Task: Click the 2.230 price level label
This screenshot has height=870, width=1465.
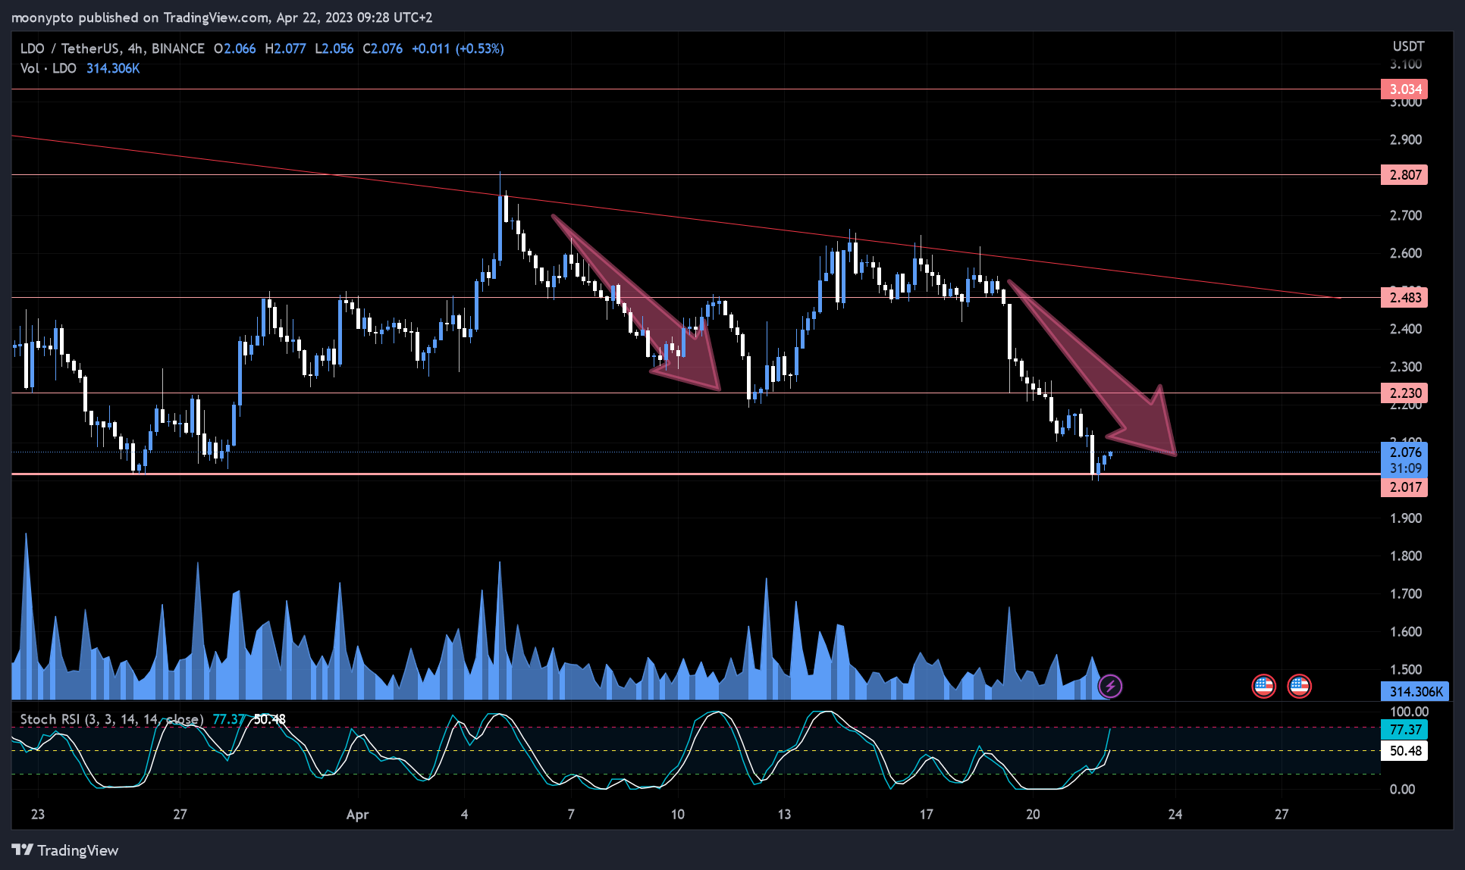Action: tap(1404, 393)
